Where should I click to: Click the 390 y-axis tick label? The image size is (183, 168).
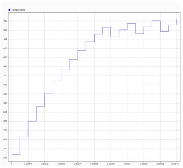(x=5, y=67)
